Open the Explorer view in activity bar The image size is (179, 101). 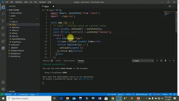pos(3,7)
